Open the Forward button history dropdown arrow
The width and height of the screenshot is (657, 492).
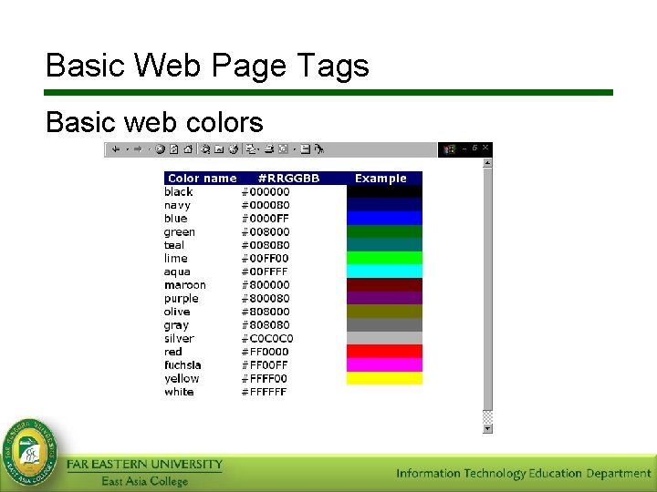coord(149,149)
